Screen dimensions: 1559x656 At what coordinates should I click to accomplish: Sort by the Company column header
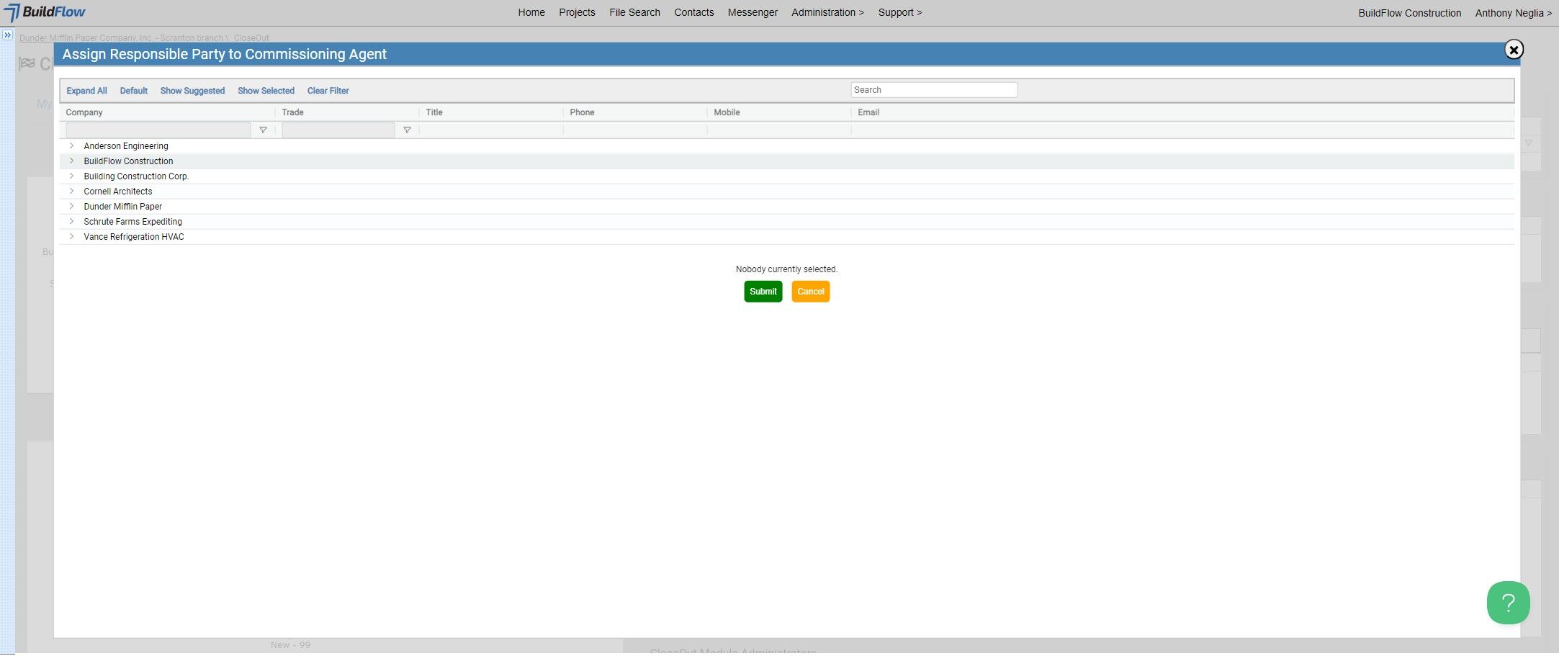[84, 112]
